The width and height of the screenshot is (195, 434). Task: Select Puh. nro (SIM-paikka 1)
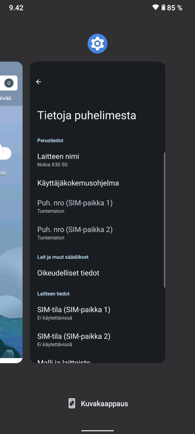(75, 206)
